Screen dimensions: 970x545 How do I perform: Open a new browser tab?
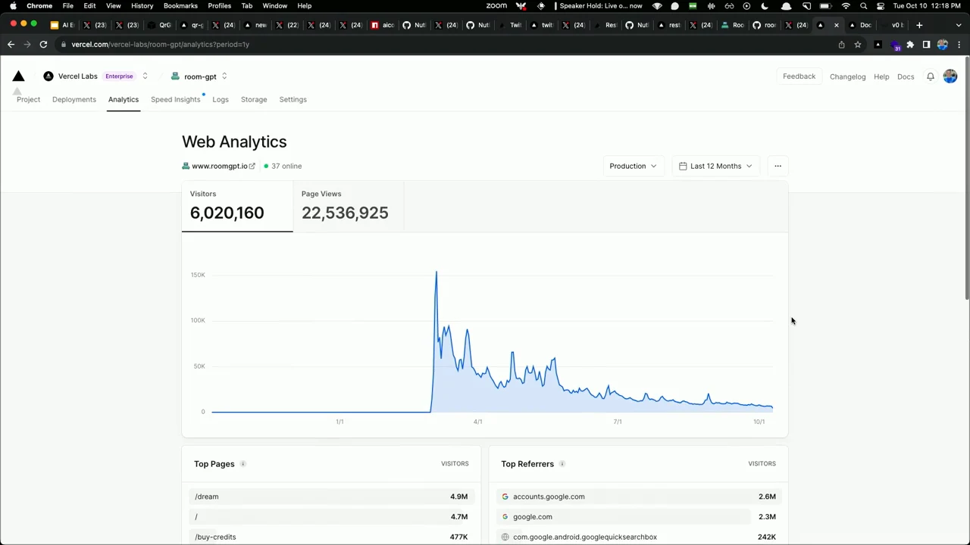[919, 25]
